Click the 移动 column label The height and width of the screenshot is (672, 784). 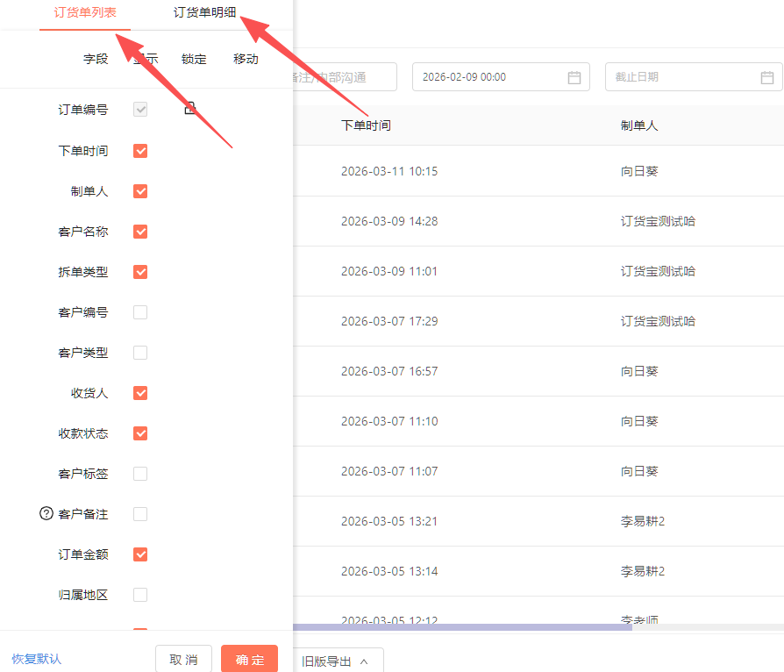click(246, 59)
